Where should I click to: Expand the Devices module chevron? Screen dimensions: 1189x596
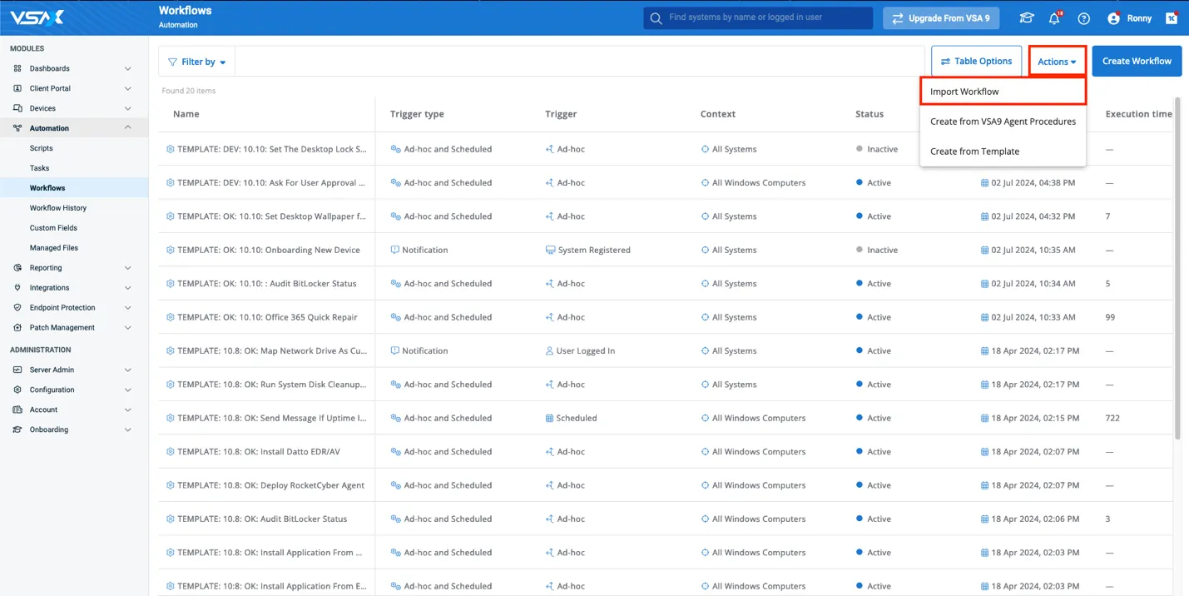point(127,108)
